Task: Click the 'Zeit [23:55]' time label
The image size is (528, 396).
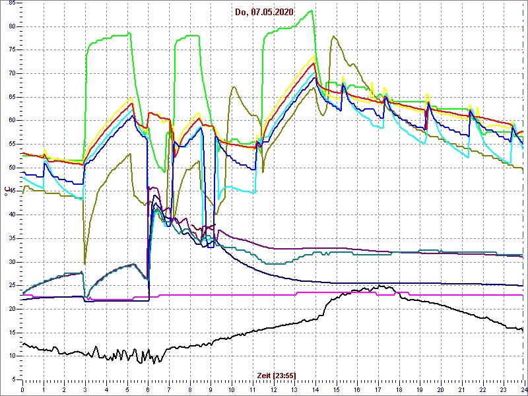Action: [276, 375]
